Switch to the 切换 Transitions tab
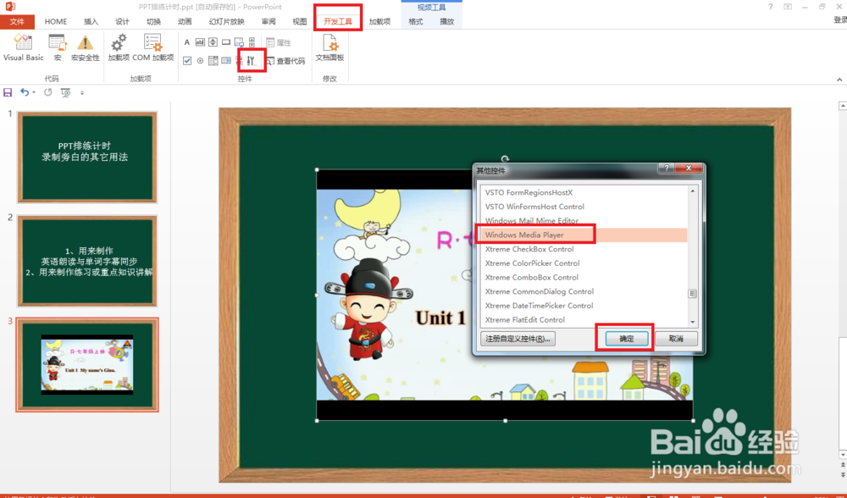The image size is (847, 498). tap(153, 22)
